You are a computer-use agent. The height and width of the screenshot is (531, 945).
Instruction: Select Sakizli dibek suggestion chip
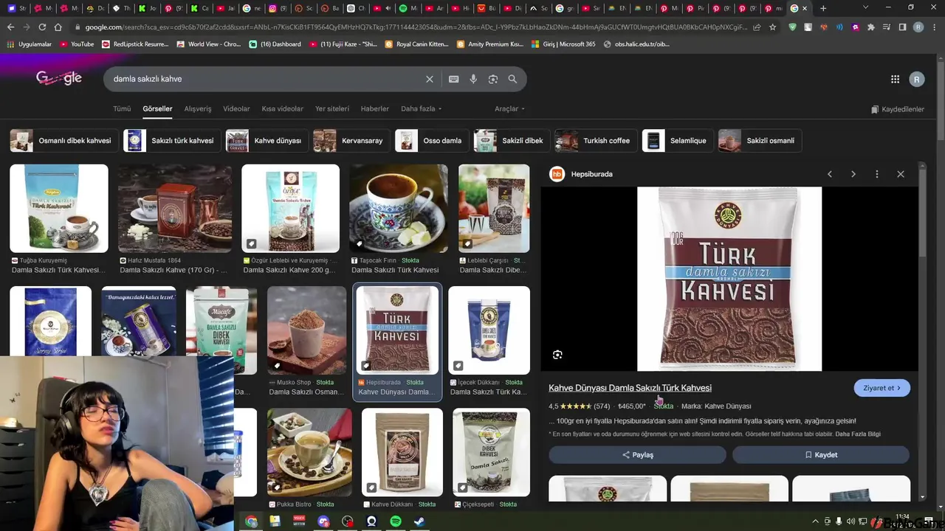tap(512, 140)
